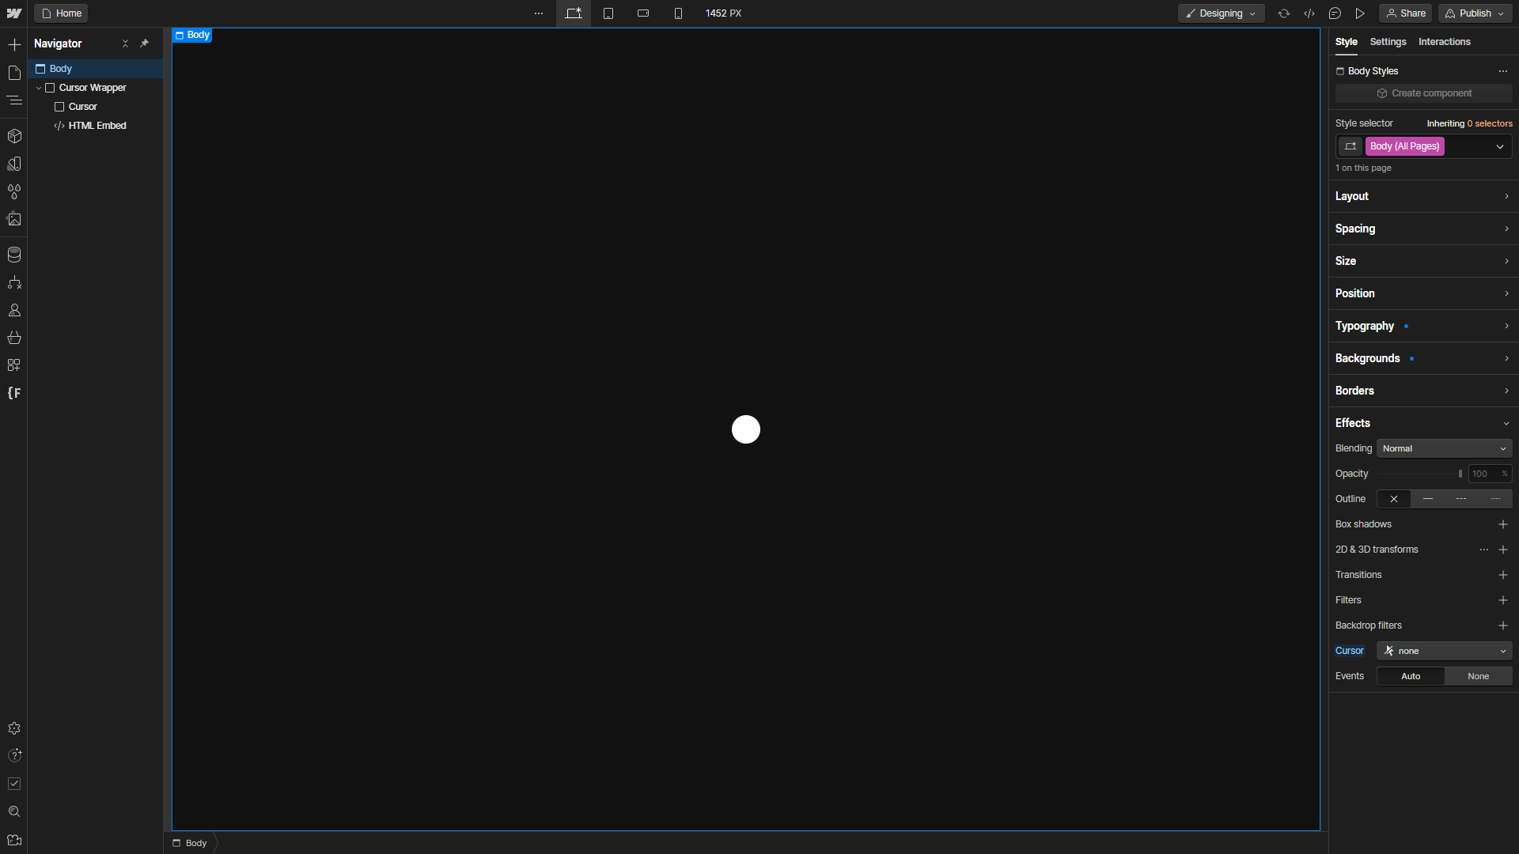Viewport: 1519px width, 854px height.
Task: Open the Add Elements panel
Action: pos(14,44)
